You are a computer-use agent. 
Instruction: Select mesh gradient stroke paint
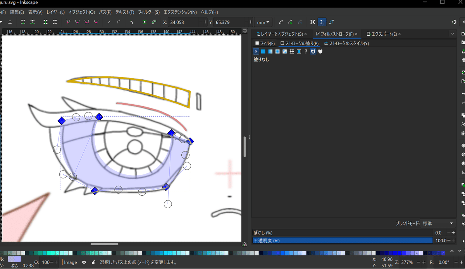point(284,51)
